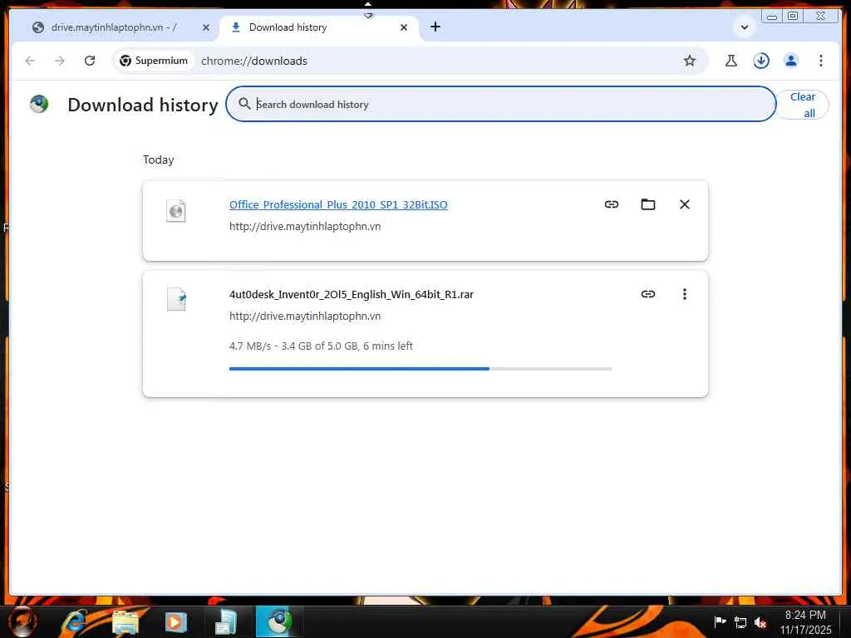Click the Inventor download progress bar

(420, 369)
